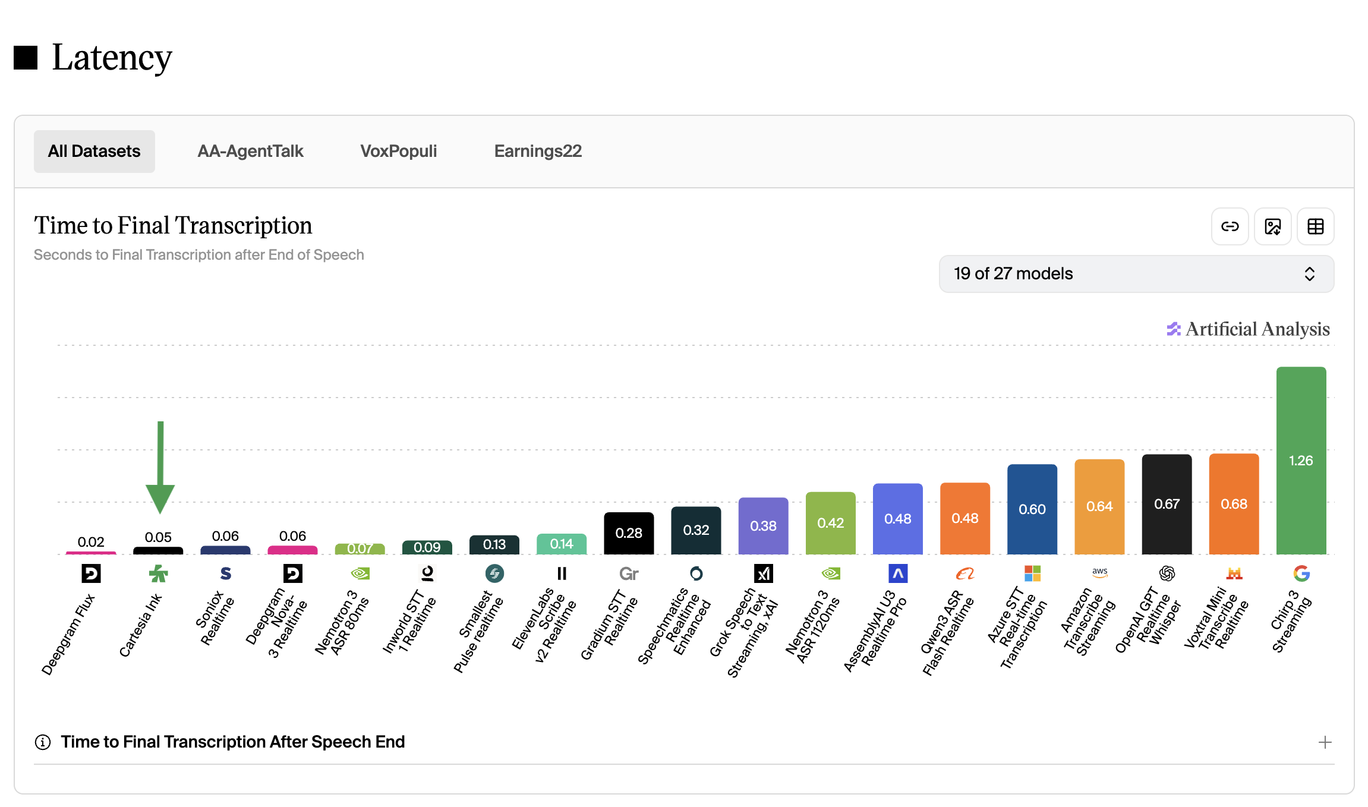Image resolution: width=1368 pixels, height=807 pixels.
Task: Click the green Chirp 3 Streaming bar
Action: click(1301, 461)
